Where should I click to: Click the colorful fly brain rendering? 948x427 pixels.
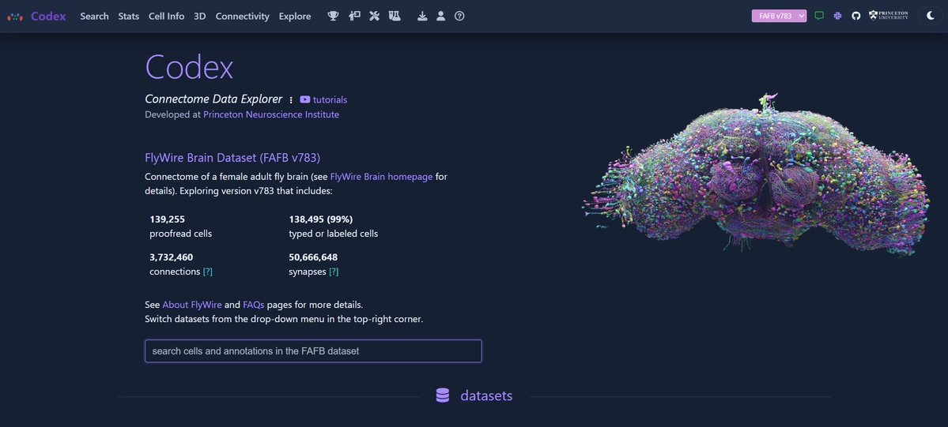pyautogui.click(x=756, y=175)
